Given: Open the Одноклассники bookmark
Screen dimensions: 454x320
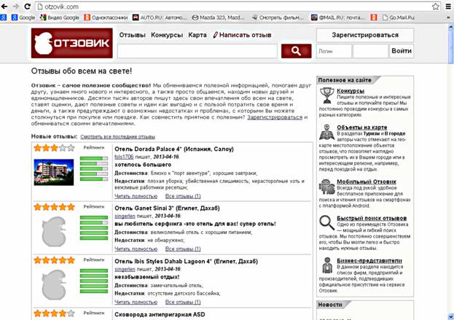Looking at the screenshot, I should (106, 17).
